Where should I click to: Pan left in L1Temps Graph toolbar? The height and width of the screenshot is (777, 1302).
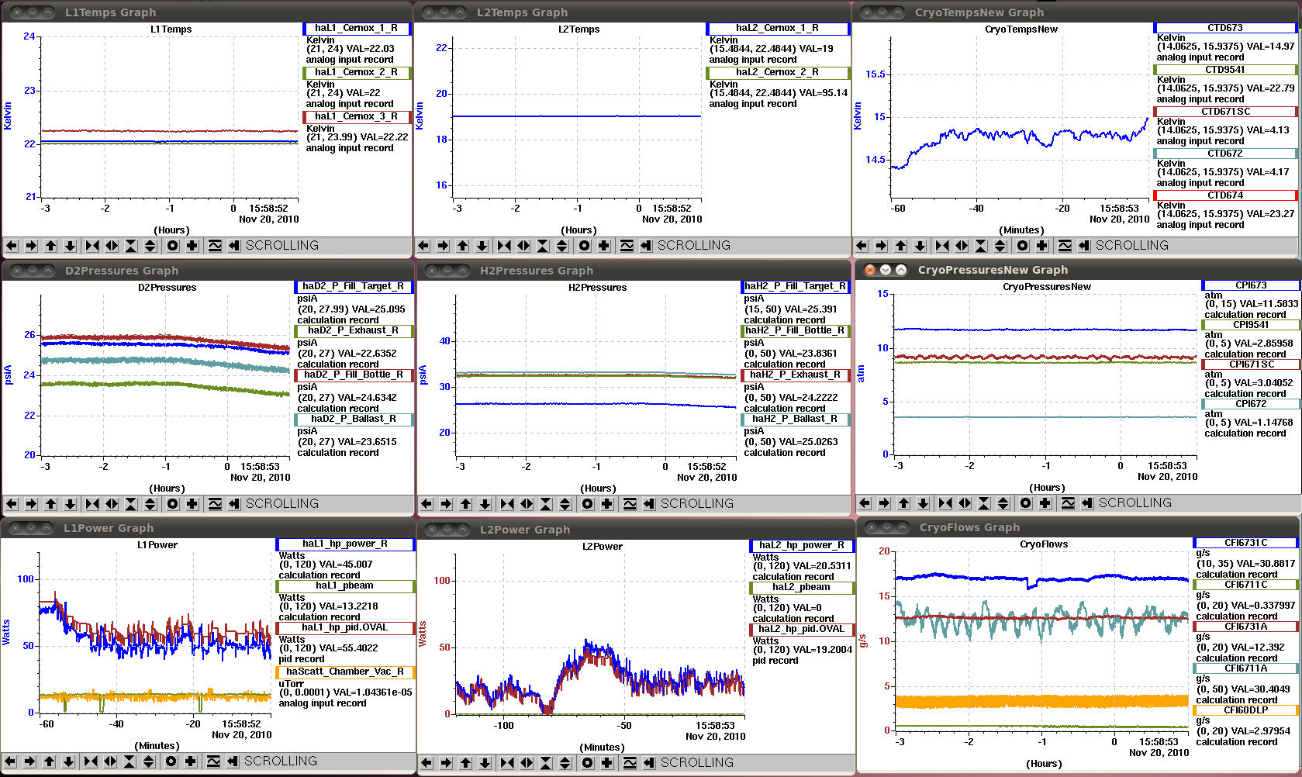[12, 246]
